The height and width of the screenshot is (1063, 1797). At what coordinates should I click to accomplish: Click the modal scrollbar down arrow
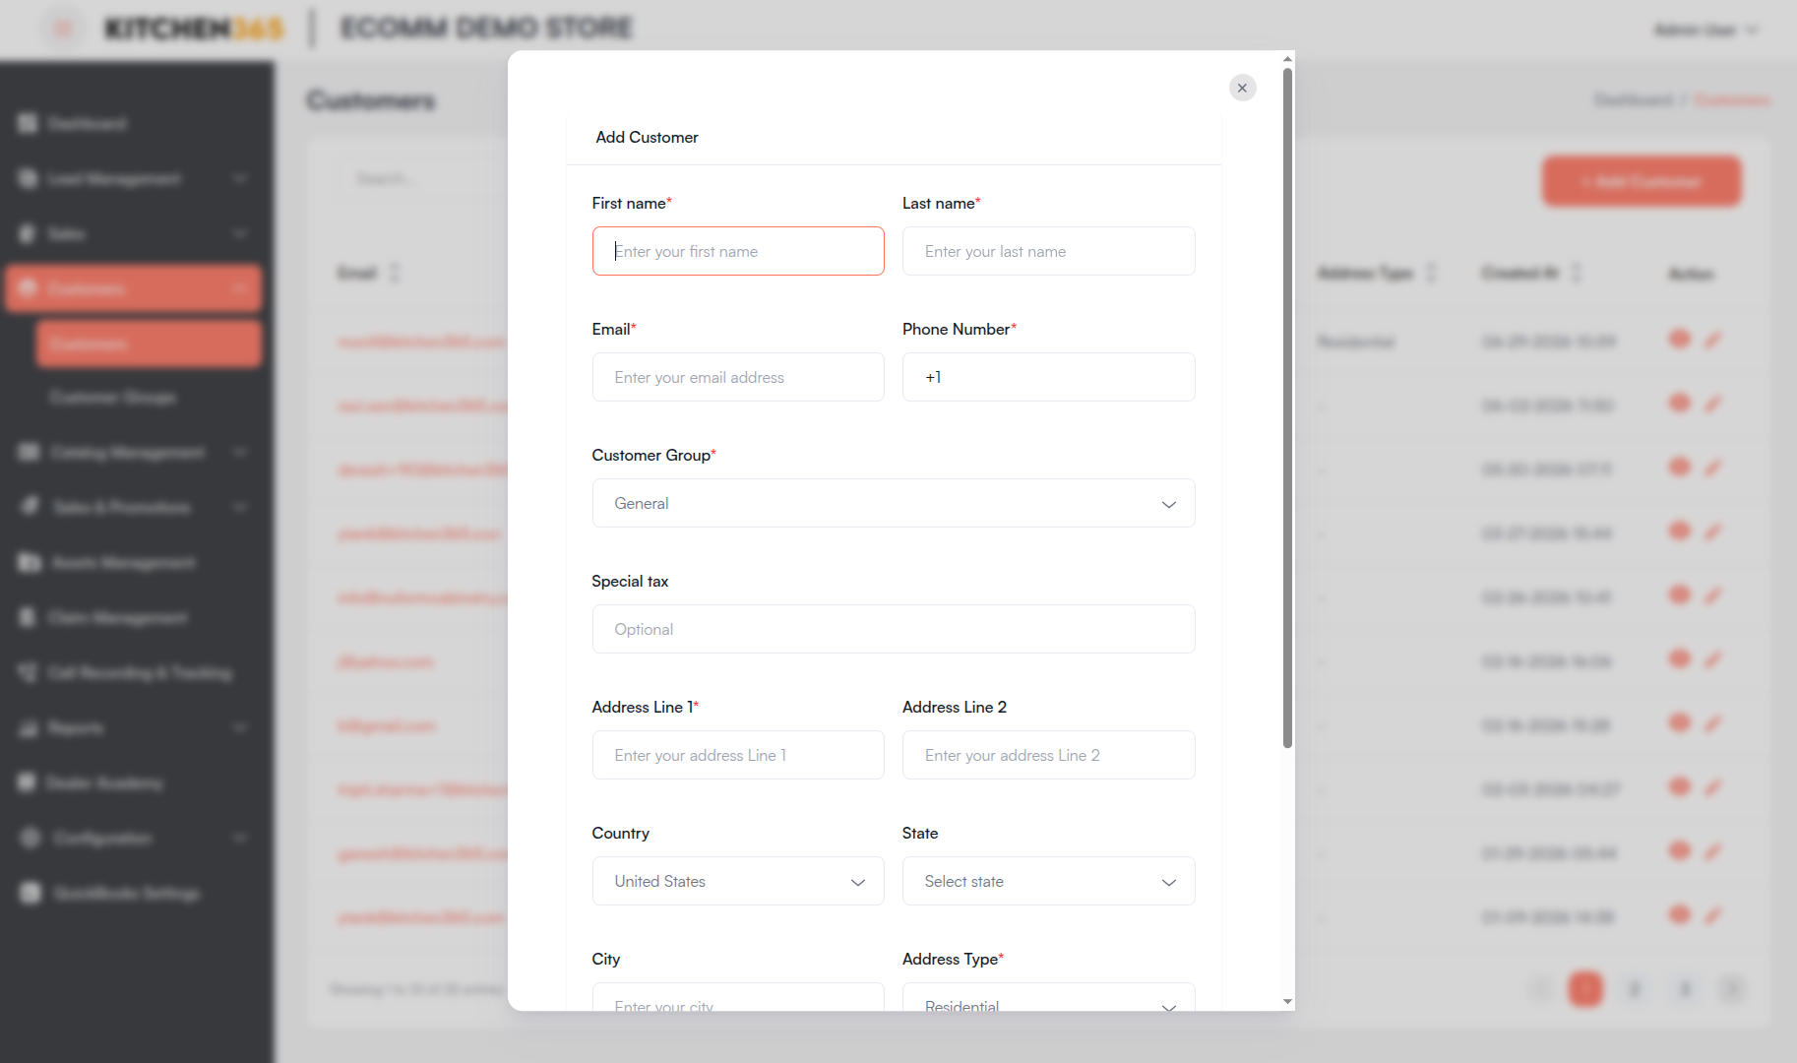pos(1287,1002)
